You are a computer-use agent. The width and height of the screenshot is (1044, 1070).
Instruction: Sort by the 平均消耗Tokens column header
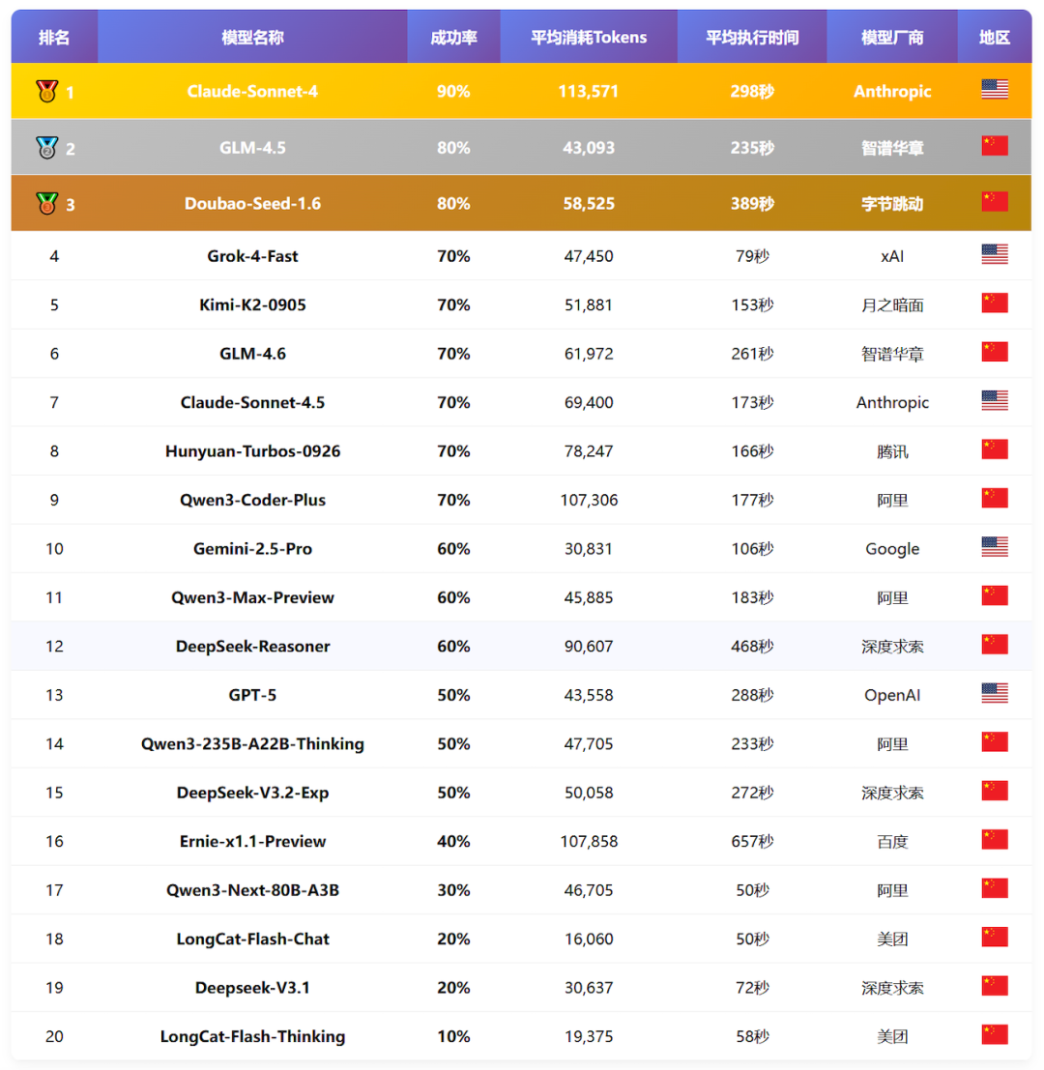[589, 38]
